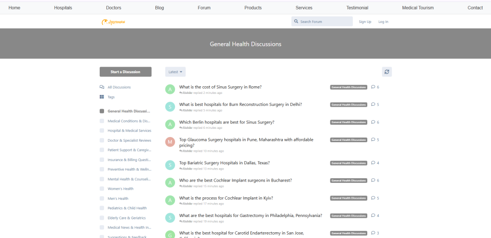Open the Doctors menu

(x=114, y=8)
